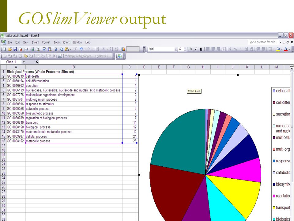The image size is (294, 221).
Task: Click the Name Box showing Chart 1
Action: (11, 62)
